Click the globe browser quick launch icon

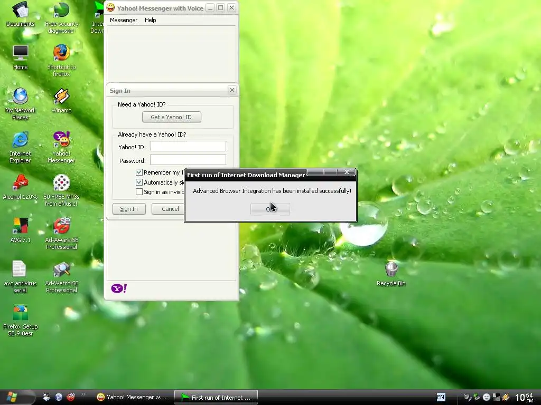[59, 397]
